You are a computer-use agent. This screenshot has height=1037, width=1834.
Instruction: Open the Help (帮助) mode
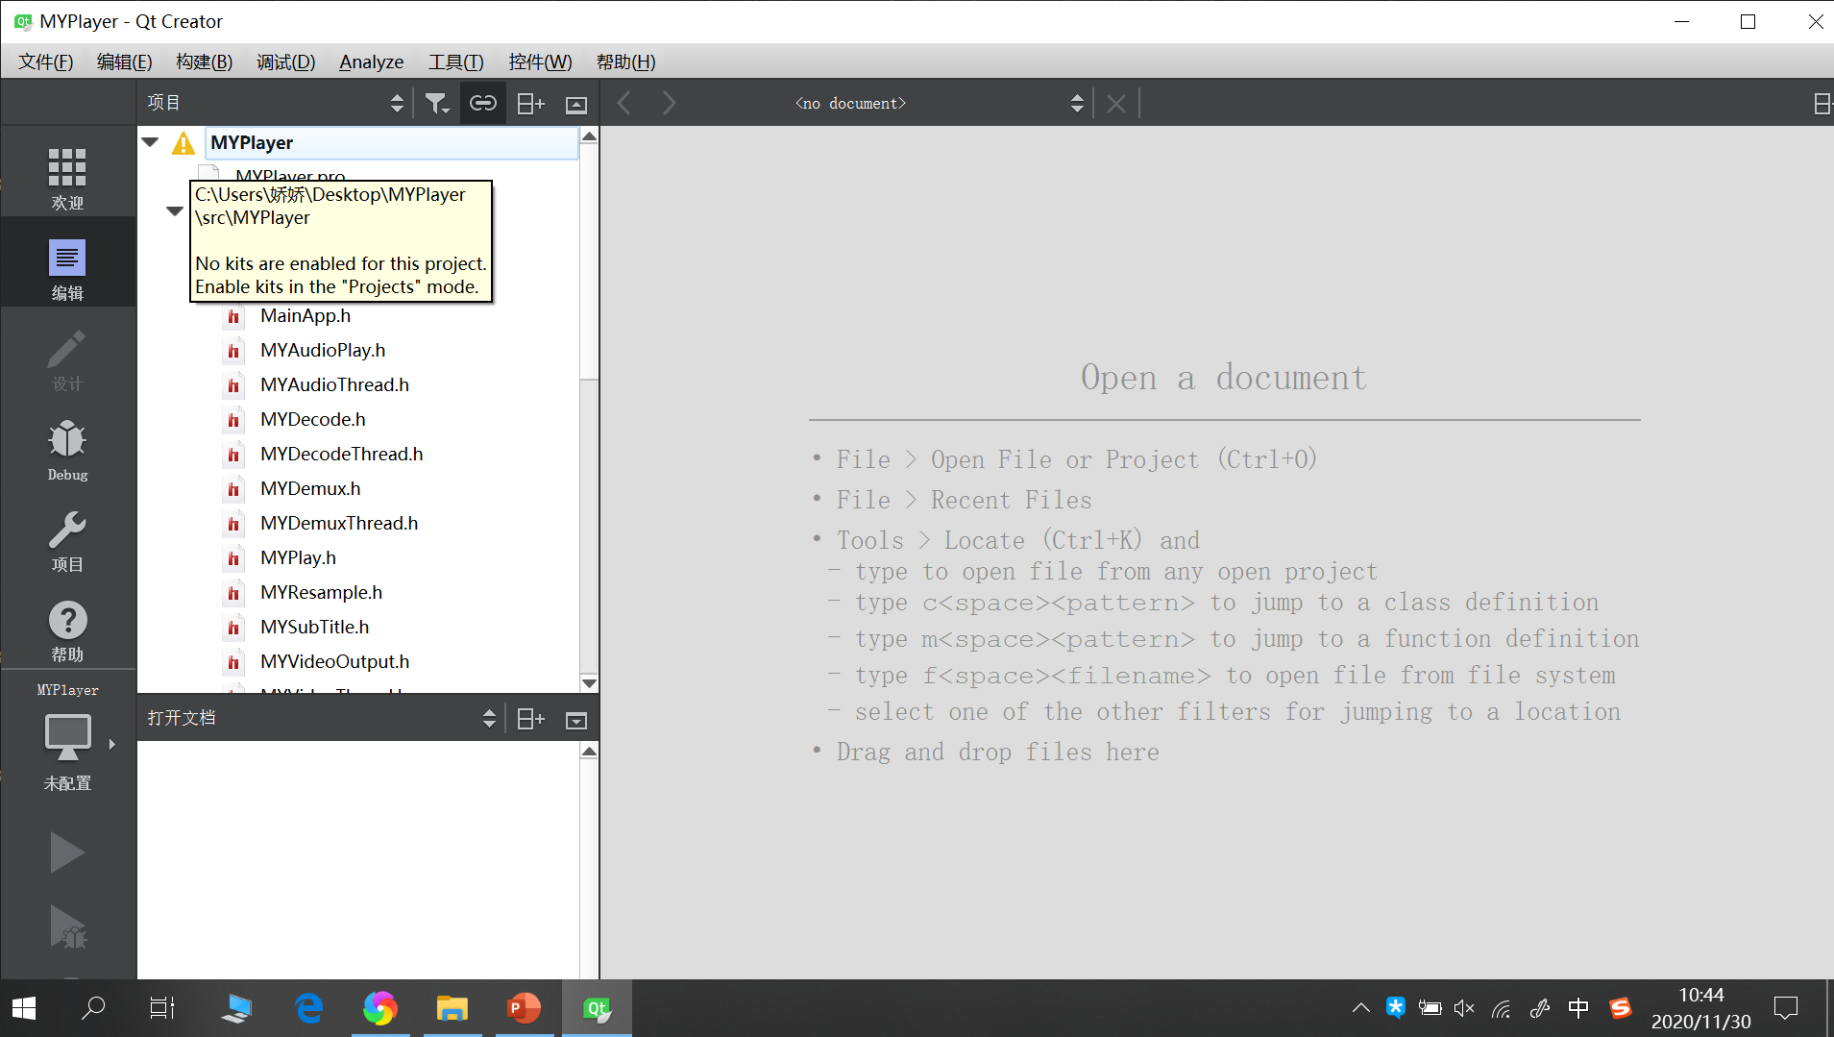67,630
